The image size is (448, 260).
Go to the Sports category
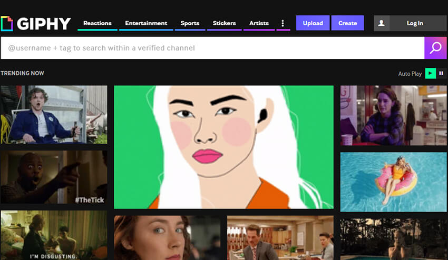point(190,23)
